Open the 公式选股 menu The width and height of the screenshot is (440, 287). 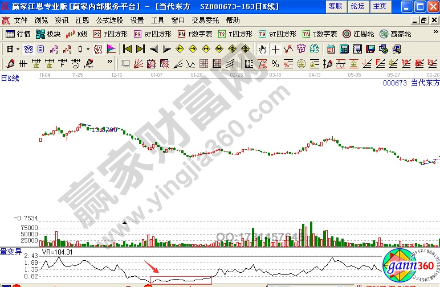pos(107,20)
